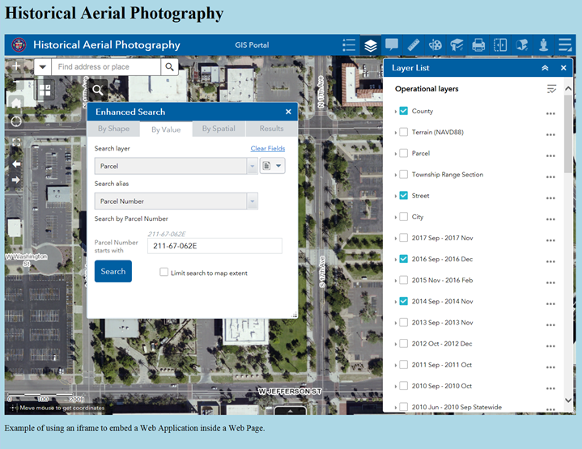Open the Search alias Parcel Number dropdown
582x449 pixels.
point(176,201)
